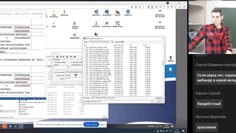Click the copy icon in small dialog toolbar
236x133 pixels.
(x=61, y=57)
